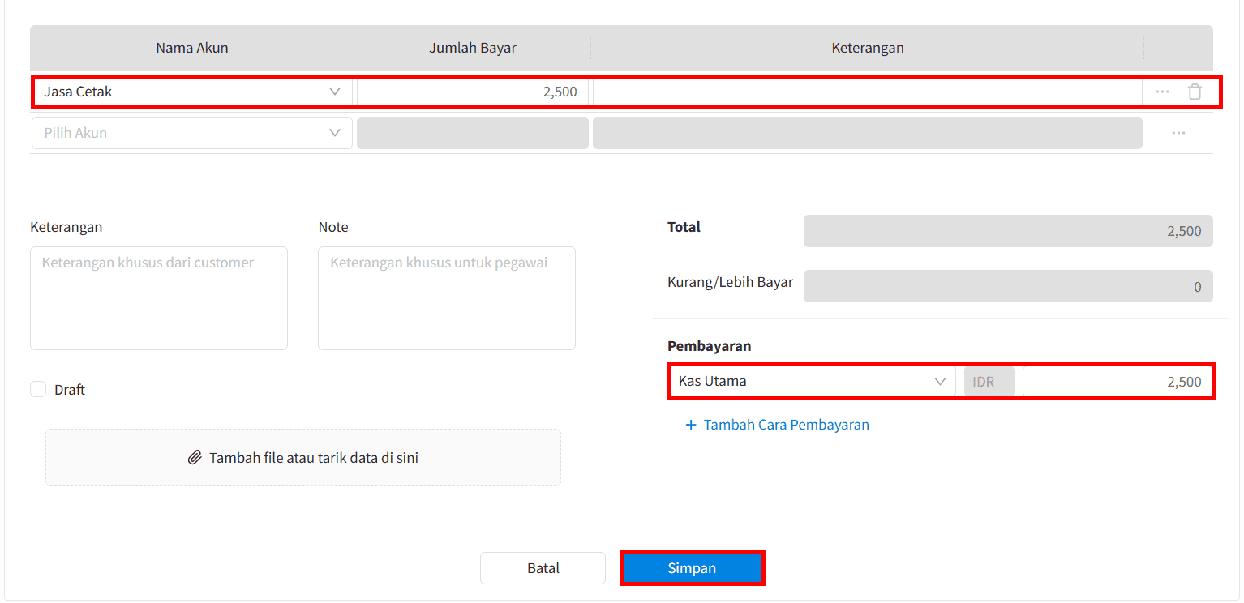
Task: Click the Keterangan column header
Action: 868,48
